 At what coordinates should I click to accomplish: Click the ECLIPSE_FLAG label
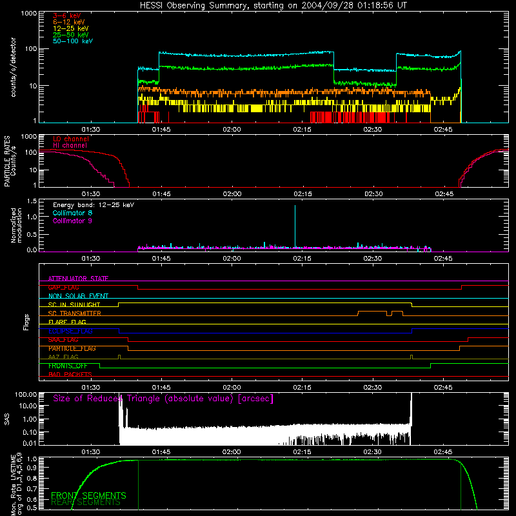(x=70, y=331)
